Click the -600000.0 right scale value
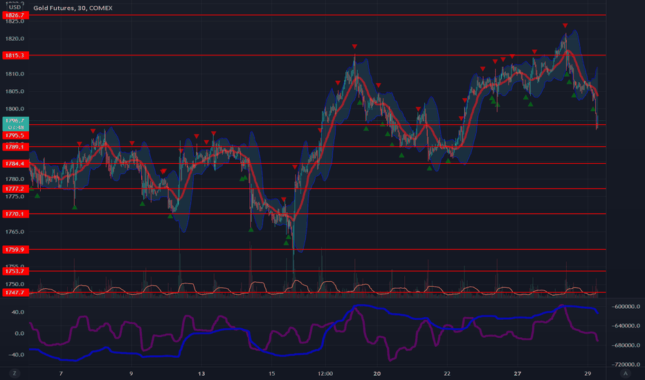Viewport: 645px width, 380px height. pos(626,307)
